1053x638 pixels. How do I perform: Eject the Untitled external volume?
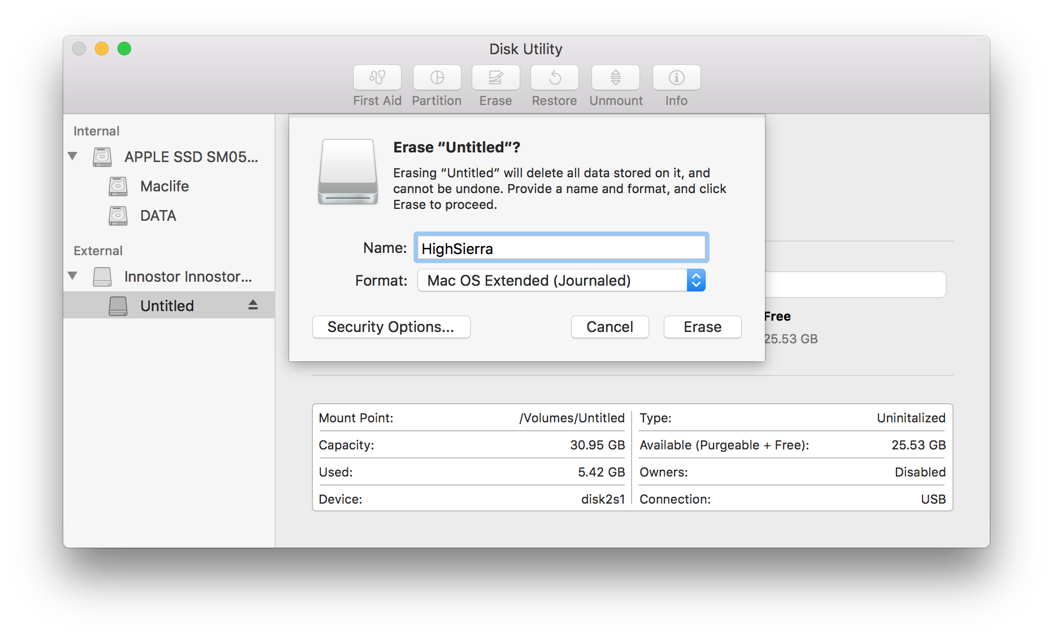coord(253,305)
